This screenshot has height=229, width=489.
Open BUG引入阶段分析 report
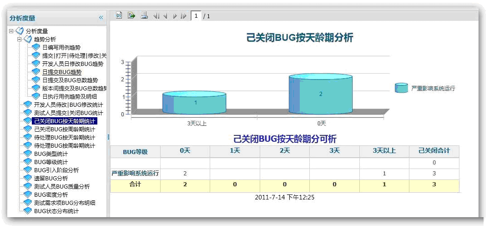pos(56,170)
